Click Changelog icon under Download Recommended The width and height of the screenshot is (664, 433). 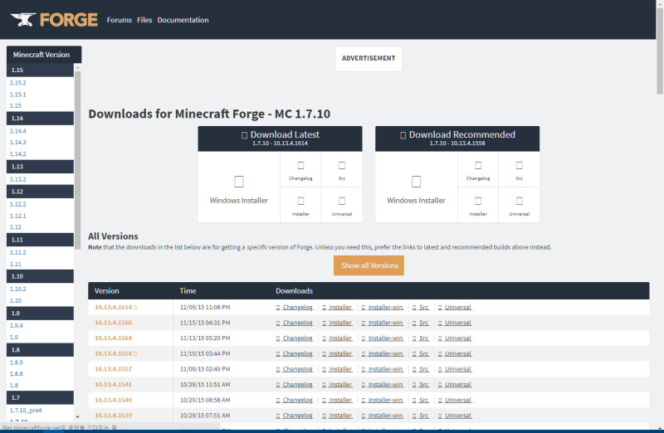(x=478, y=166)
